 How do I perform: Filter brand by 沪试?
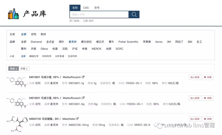[x=75, y=49]
